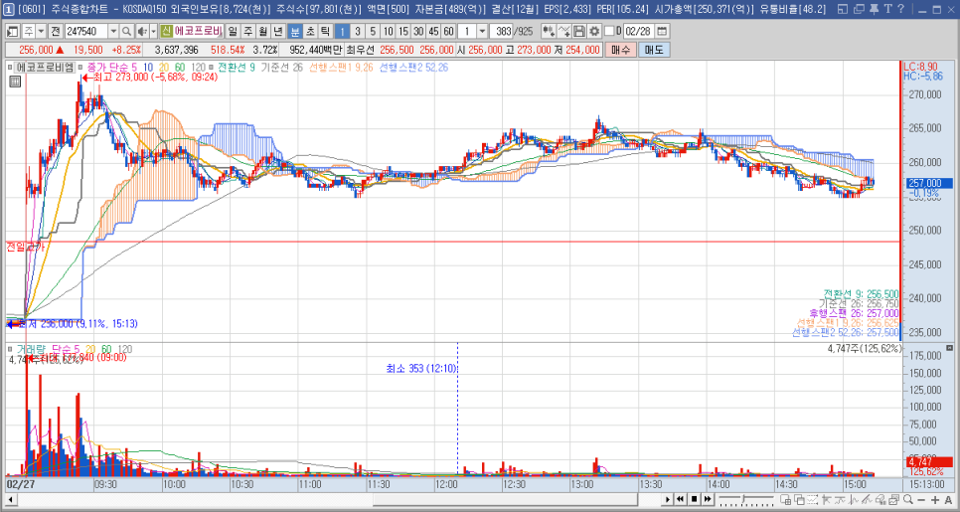Select minute 분 chart type

pyautogui.click(x=295, y=31)
